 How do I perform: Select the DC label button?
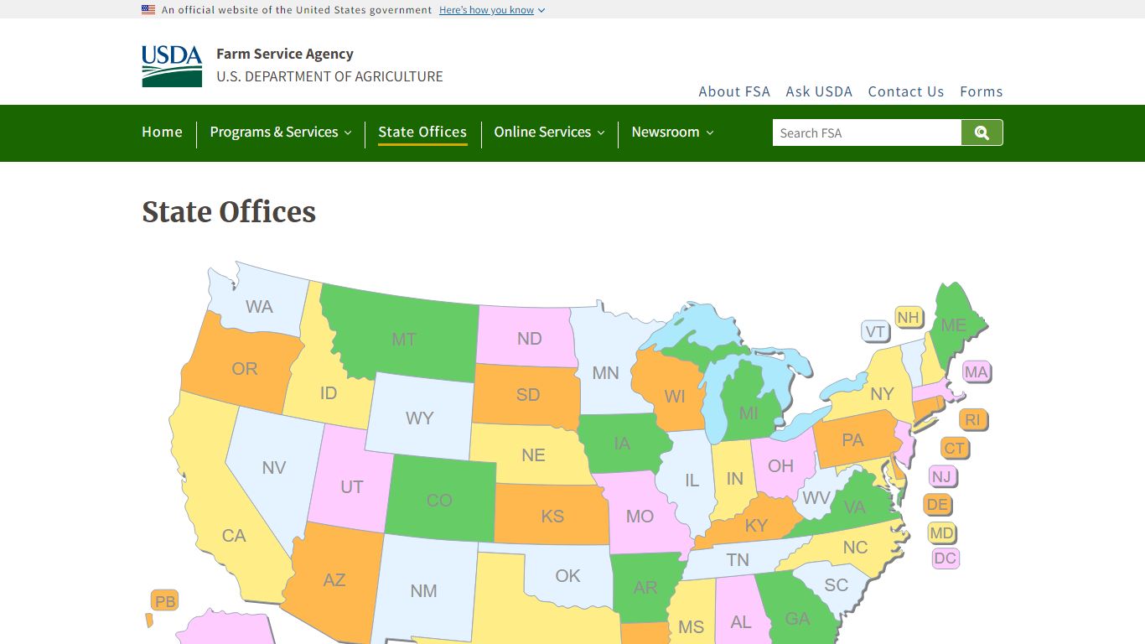tap(945, 558)
